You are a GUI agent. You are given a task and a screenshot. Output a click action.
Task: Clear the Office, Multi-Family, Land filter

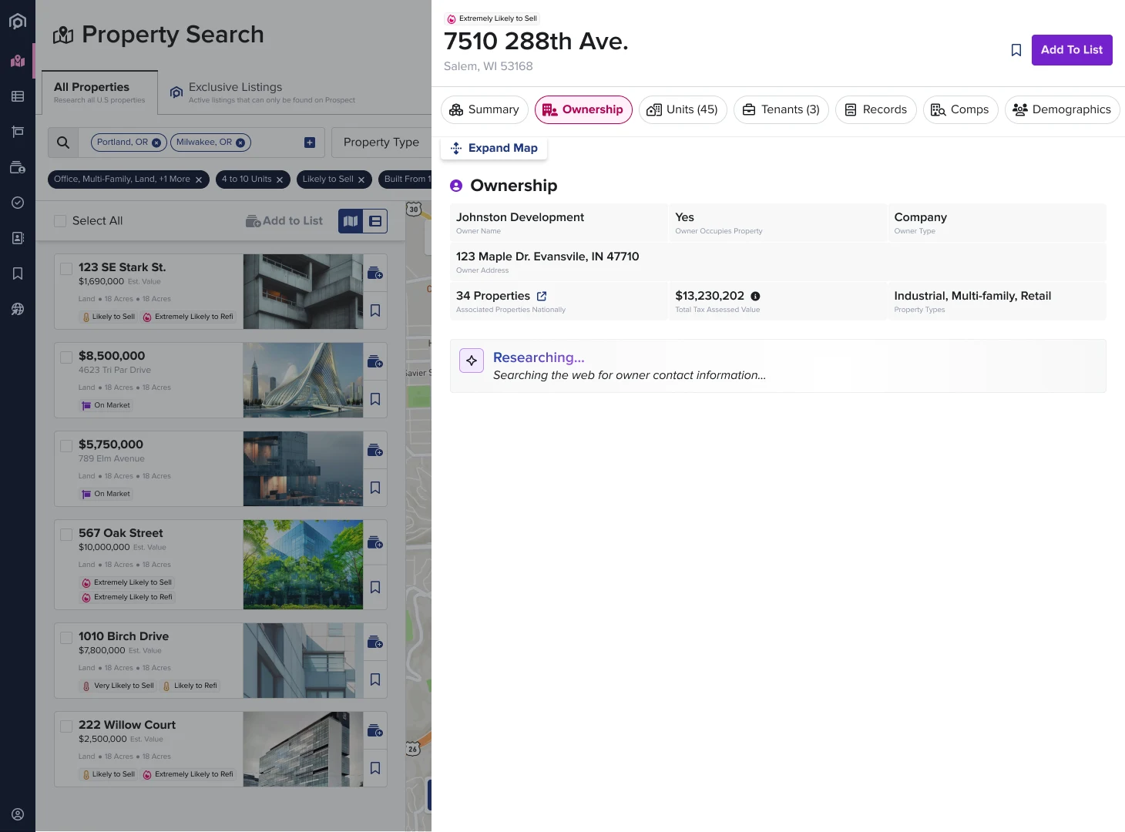click(199, 179)
